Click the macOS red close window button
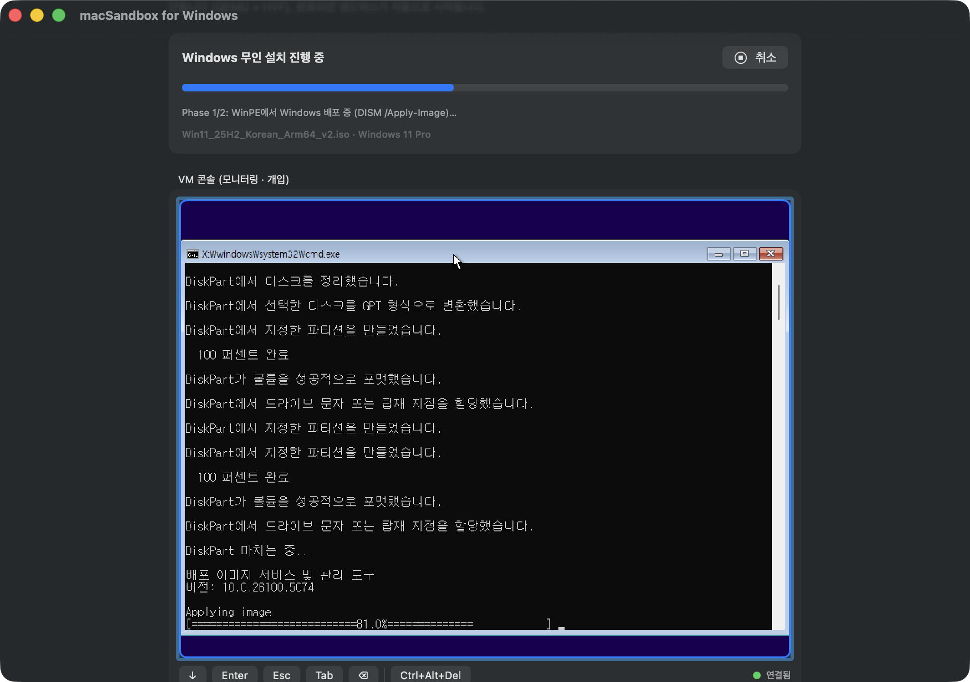Screen dimensions: 970x682 pos(16,15)
